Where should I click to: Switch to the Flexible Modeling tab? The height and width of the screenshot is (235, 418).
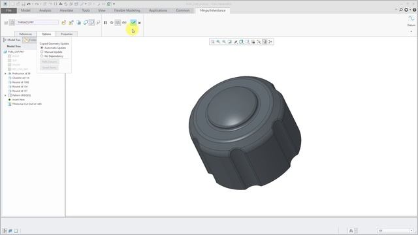(x=127, y=10)
